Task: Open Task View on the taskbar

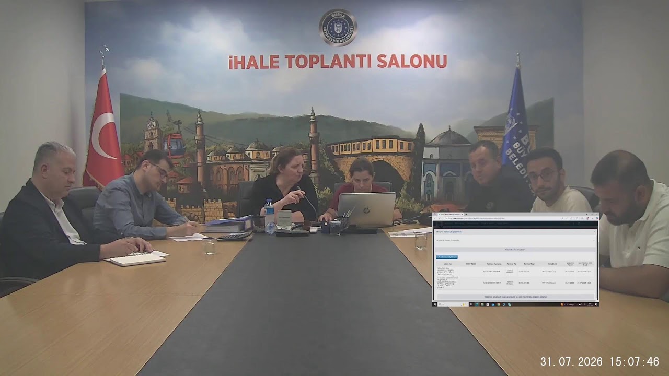Action: coord(471,304)
